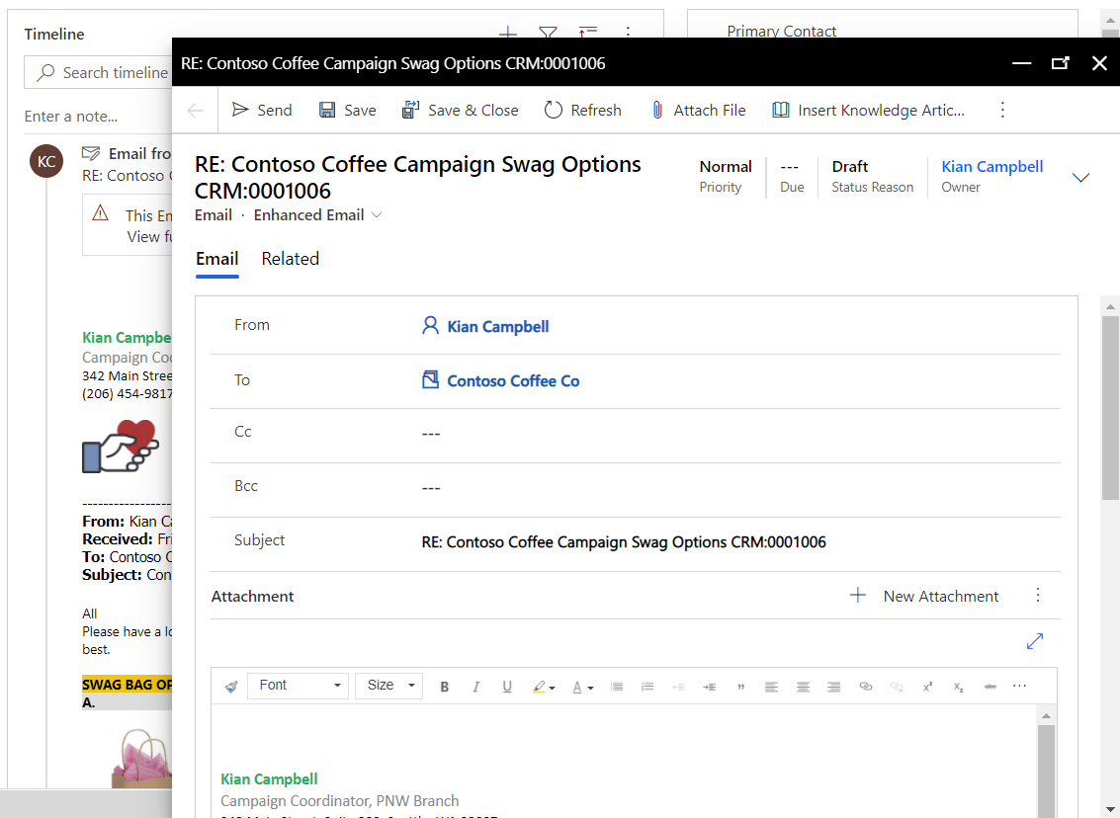Open text highlight color picker

tap(543, 687)
